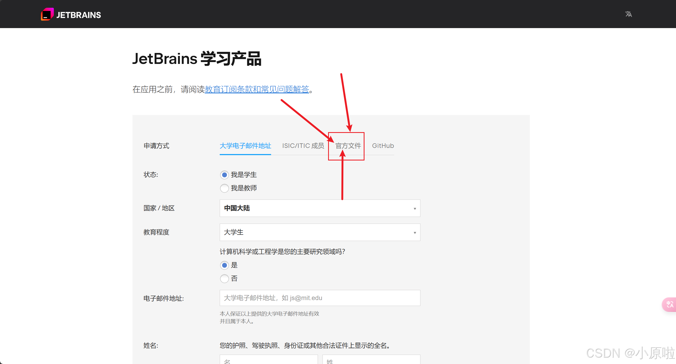This screenshot has width=676, height=364.
Task: Select the 大学电子邮件地址 tab
Action: click(x=245, y=146)
